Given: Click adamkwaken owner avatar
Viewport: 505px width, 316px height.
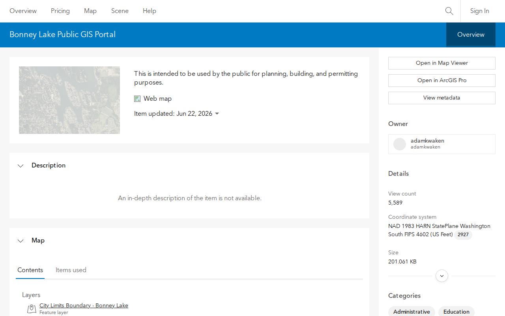Looking at the screenshot, I should point(400,144).
